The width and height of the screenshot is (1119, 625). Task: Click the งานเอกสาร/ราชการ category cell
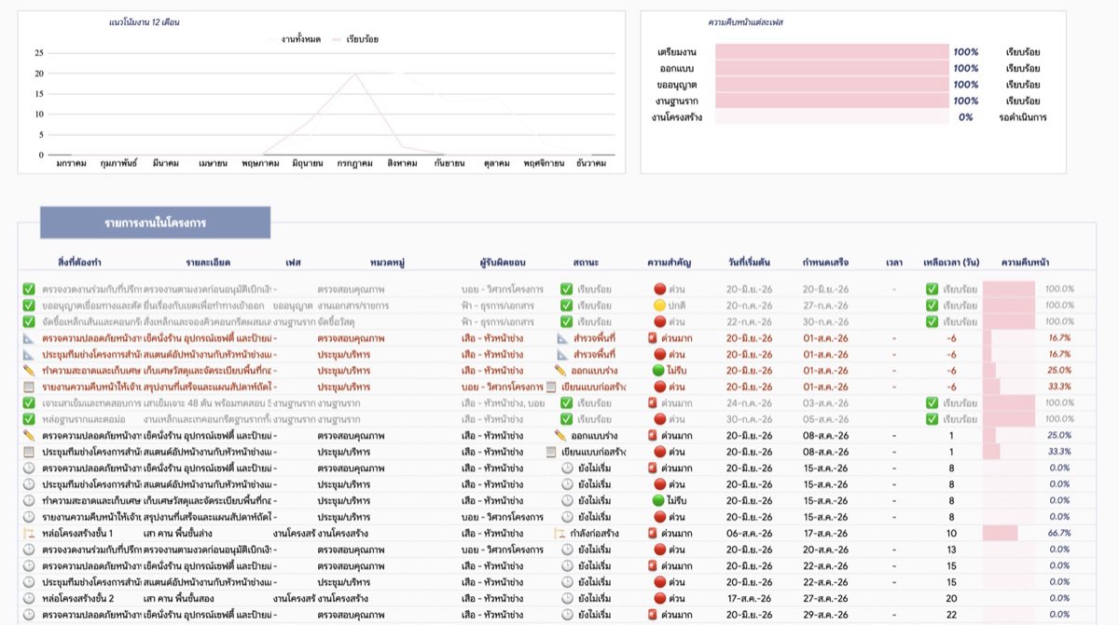point(352,306)
